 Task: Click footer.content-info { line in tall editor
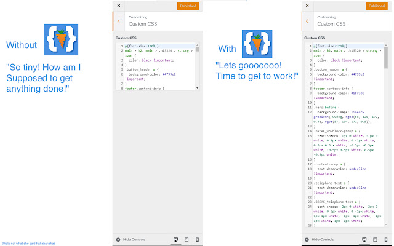pyautogui.click(x=333, y=89)
